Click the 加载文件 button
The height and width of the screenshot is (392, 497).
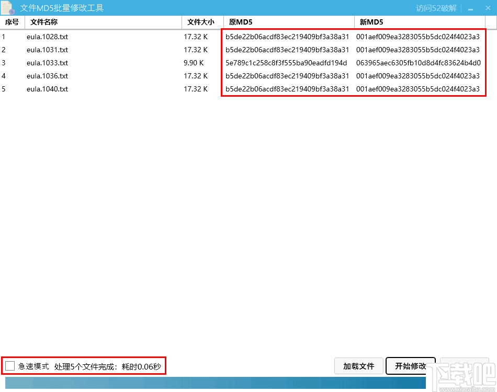click(359, 366)
